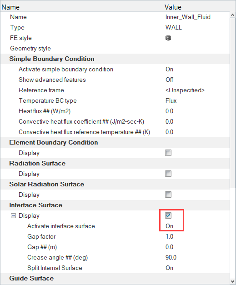Click the FE style mesh icon
Image resolution: width=236 pixels, height=285 pixels.
click(168, 38)
